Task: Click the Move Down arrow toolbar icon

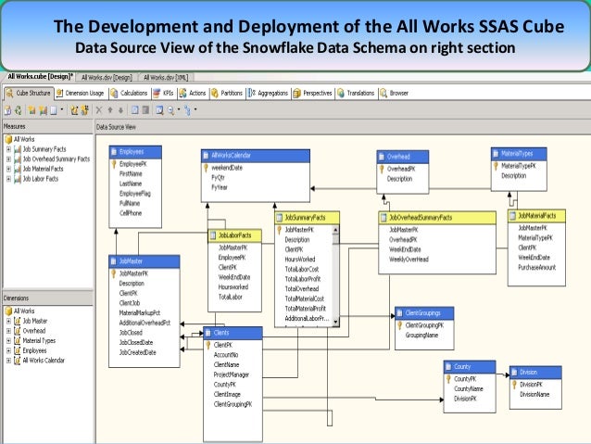Action: pos(121,110)
